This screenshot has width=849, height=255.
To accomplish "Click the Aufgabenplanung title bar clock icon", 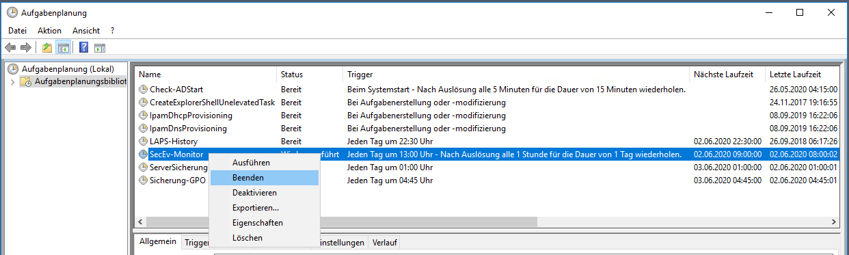I will [x=12, y=13].
